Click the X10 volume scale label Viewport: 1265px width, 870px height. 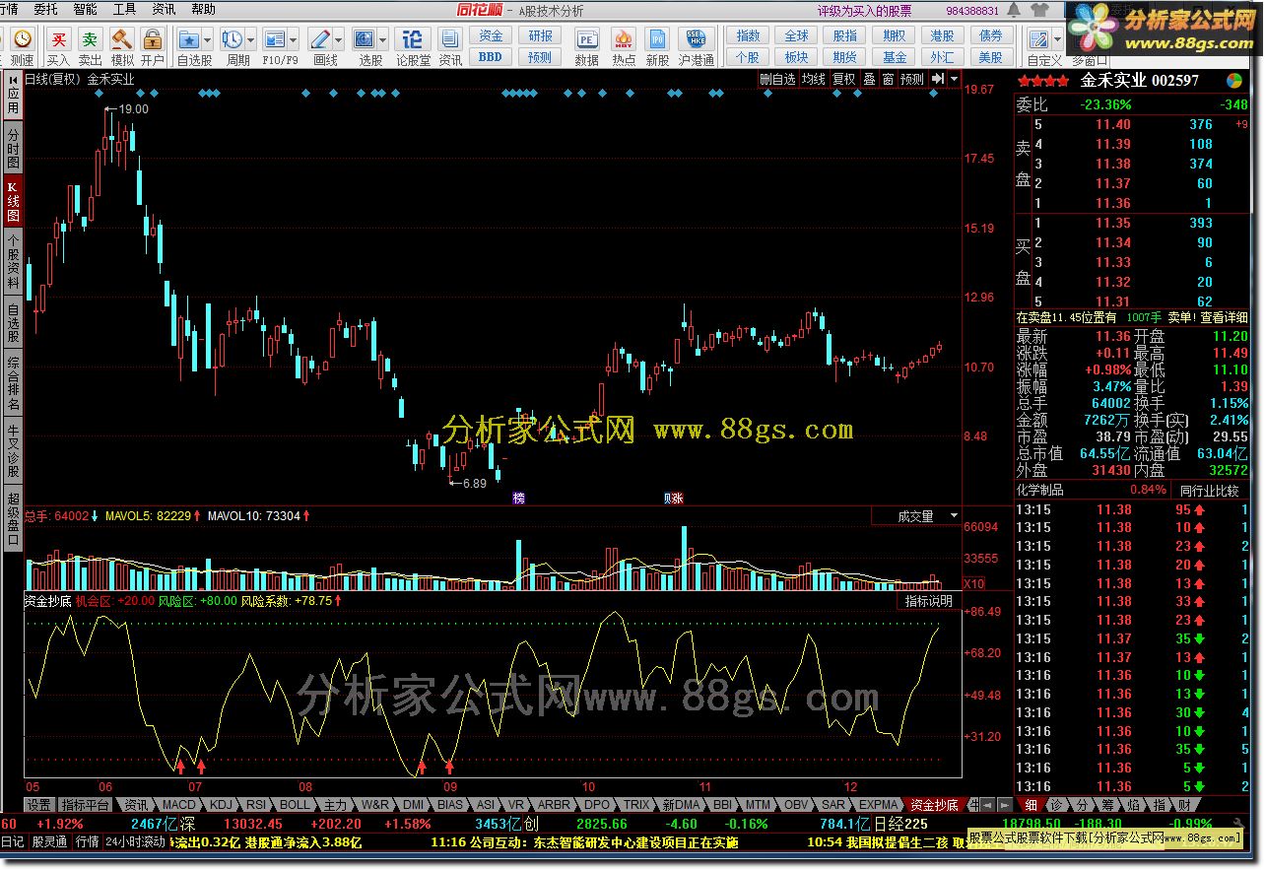tap(974, 584)
